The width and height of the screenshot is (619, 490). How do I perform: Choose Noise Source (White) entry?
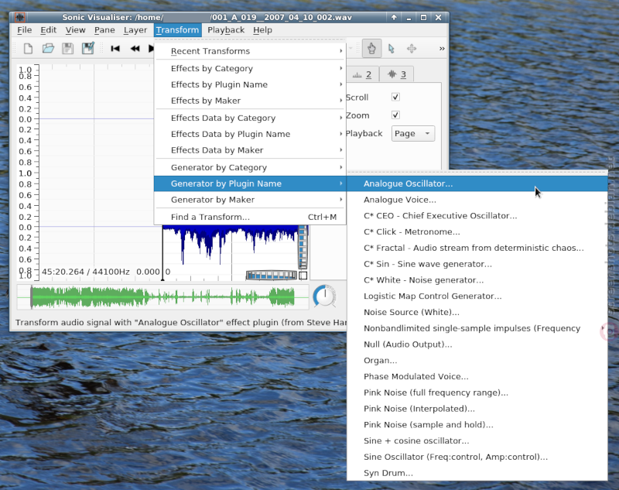click(x=477, y=312)
